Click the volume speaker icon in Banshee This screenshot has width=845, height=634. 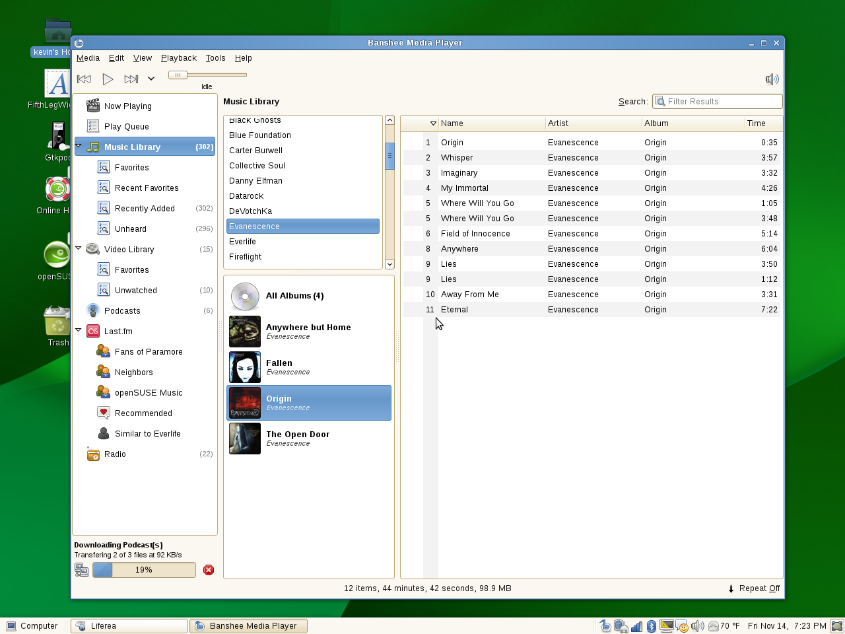[x=772, y=79]
